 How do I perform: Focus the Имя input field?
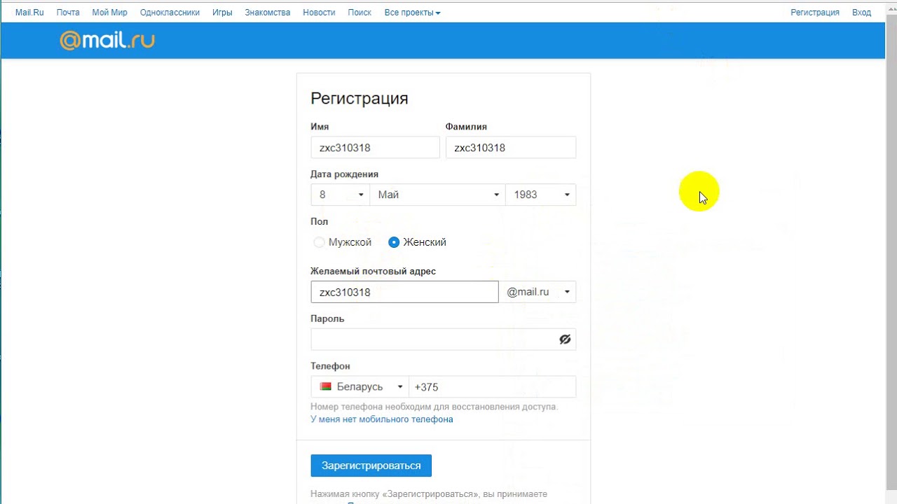tap(375, 148)
